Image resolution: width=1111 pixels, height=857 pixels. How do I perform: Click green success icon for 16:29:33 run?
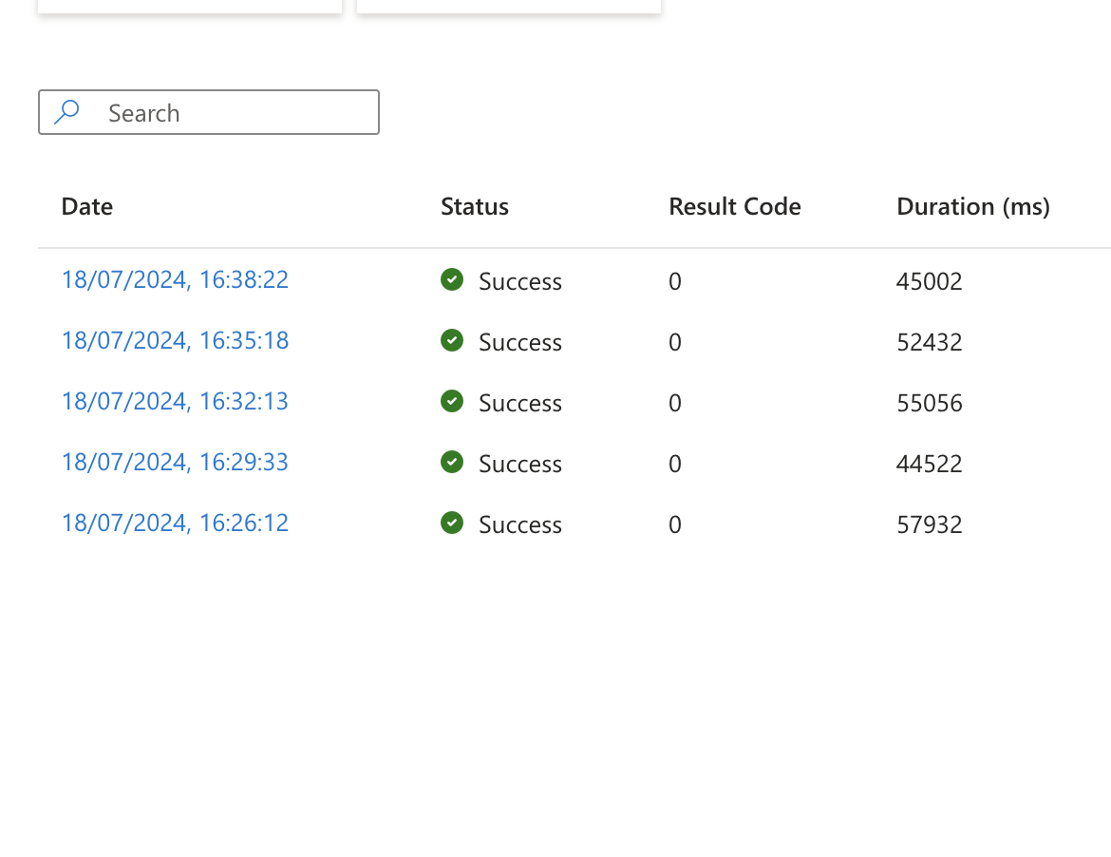tap(452, 463)
